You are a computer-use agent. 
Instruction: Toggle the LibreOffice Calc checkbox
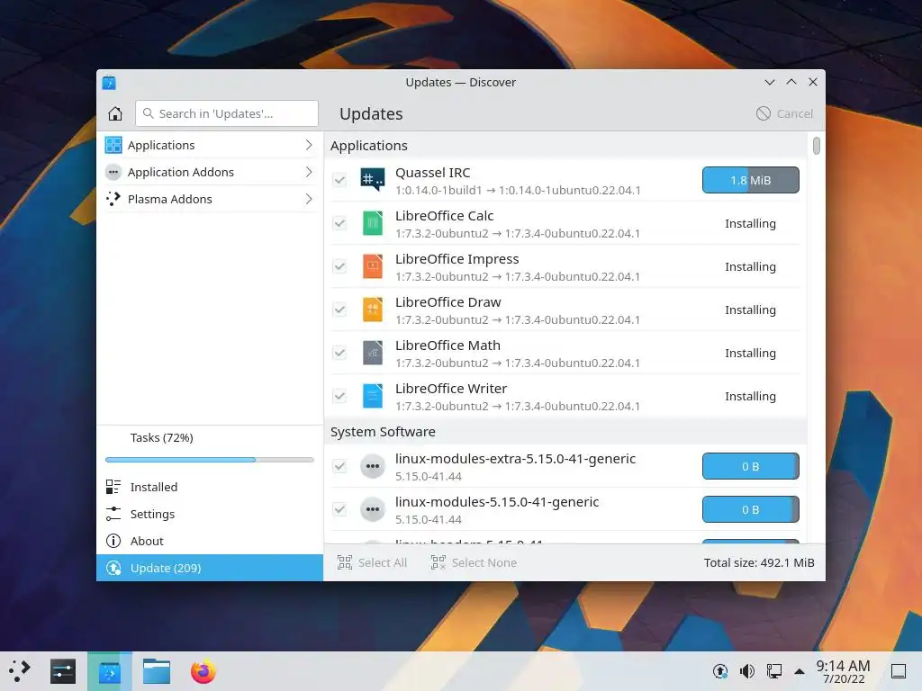pyautogui.click(x=339, y=223)
